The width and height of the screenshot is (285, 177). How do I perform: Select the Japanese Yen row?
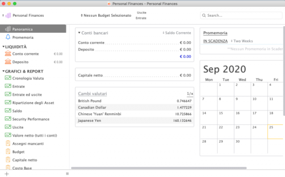point(135,120)
